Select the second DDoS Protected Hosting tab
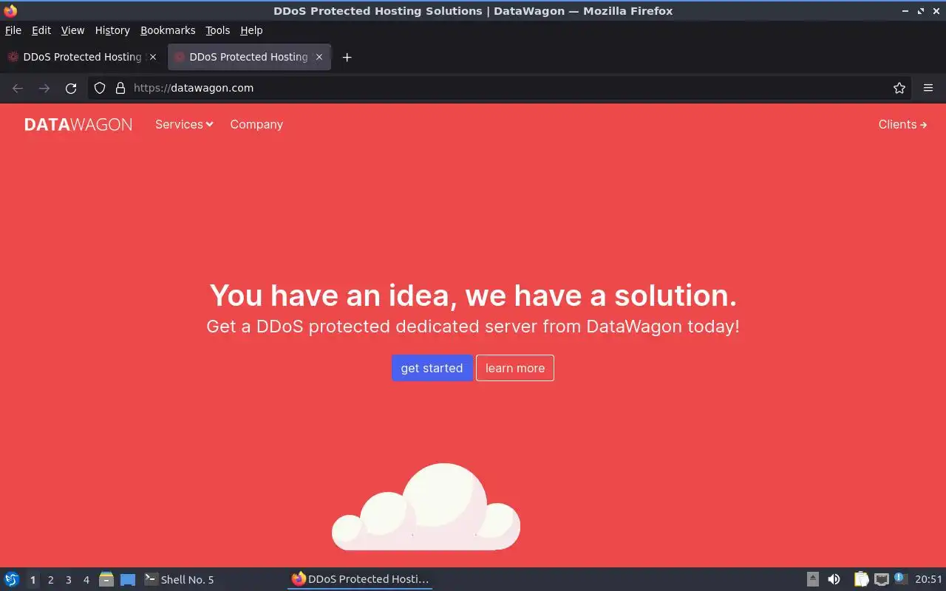This screenshot has width=946, height=591. pyautogui.click(x=249, y=57)
